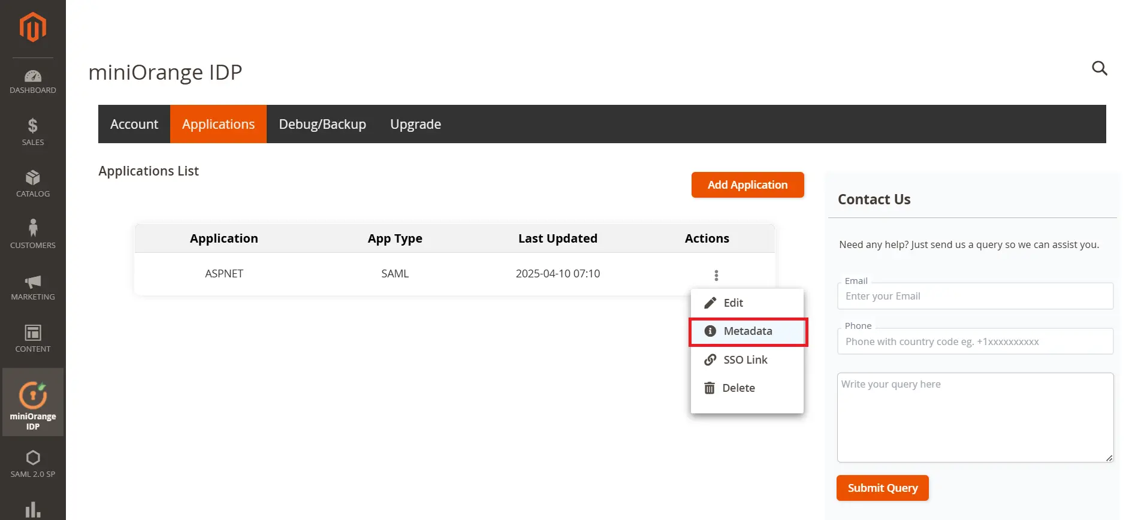Viewport: 1135px width, 520px height.
Task: Open the Sales sidebar menu
Action: coord(33,132)
